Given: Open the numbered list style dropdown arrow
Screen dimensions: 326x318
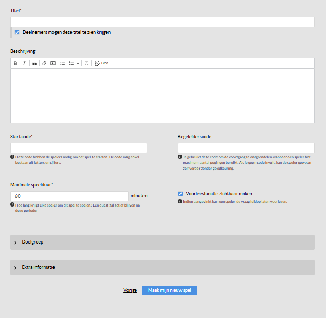Looking at the screenshot, I should (x=78, y=63).
